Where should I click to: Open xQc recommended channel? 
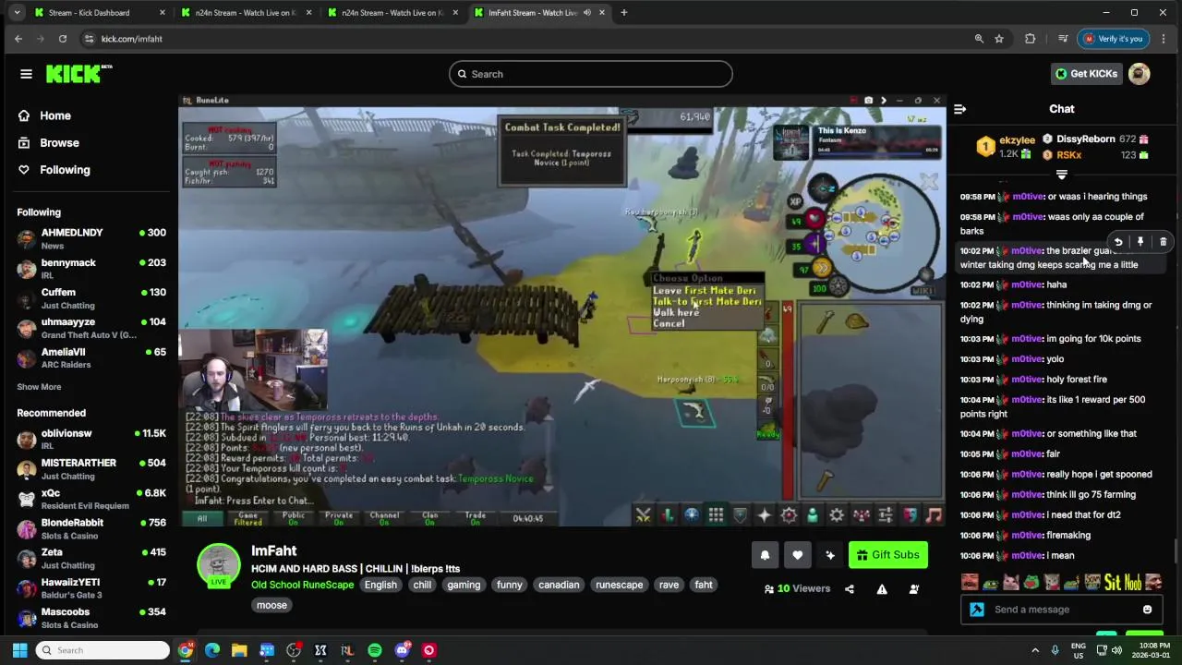(x=90, y=499)
